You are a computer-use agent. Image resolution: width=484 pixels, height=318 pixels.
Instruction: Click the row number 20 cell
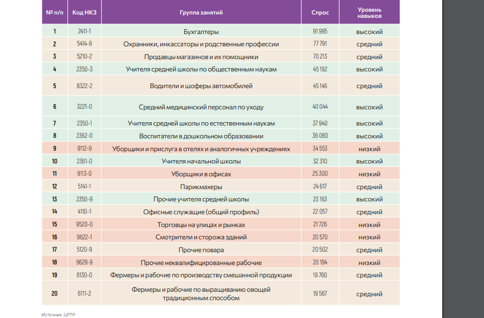point(55,293)
